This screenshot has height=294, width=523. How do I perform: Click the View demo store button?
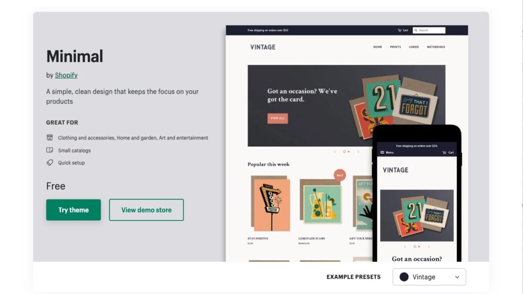pos(147,210)
